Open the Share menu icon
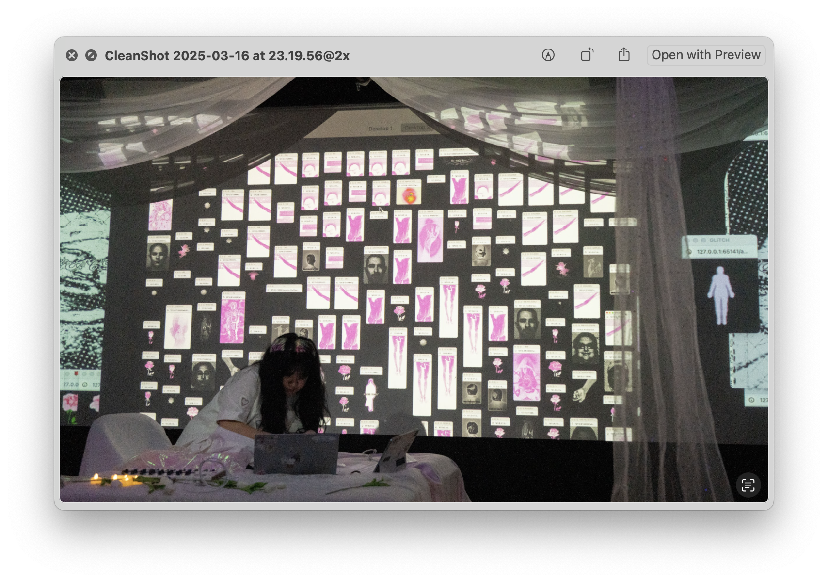Viewport: 828px width, 582px height. coord(624,54)
